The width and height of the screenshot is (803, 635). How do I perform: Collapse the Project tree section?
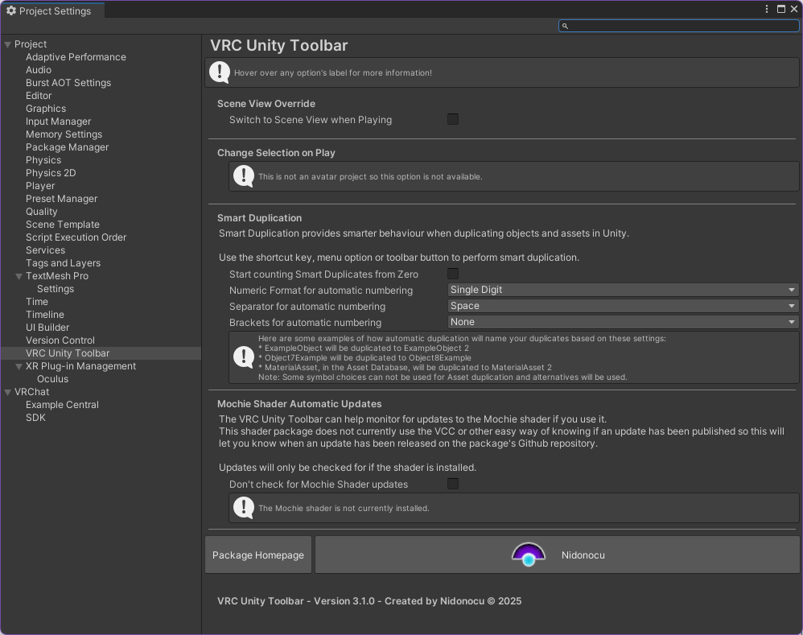pyautogui.click(x=8, y=44)
